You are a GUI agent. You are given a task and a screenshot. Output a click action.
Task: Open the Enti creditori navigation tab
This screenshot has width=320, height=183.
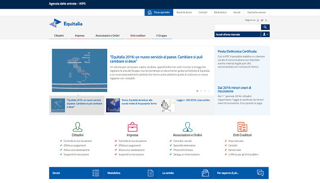(x=138, y=36)
